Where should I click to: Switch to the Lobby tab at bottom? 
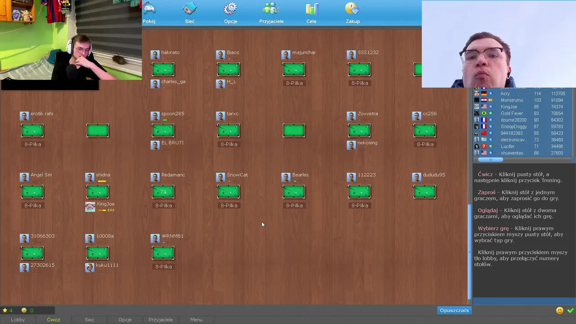[18, 319]
